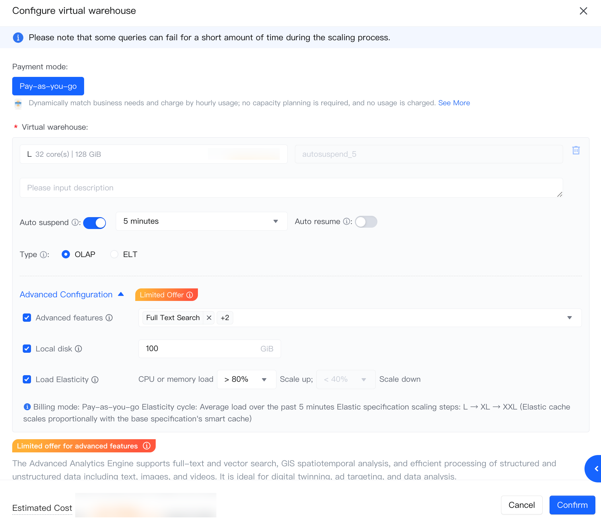Click the blue side panel arrow button
This screenshot has height=524, width=601.
595,469
